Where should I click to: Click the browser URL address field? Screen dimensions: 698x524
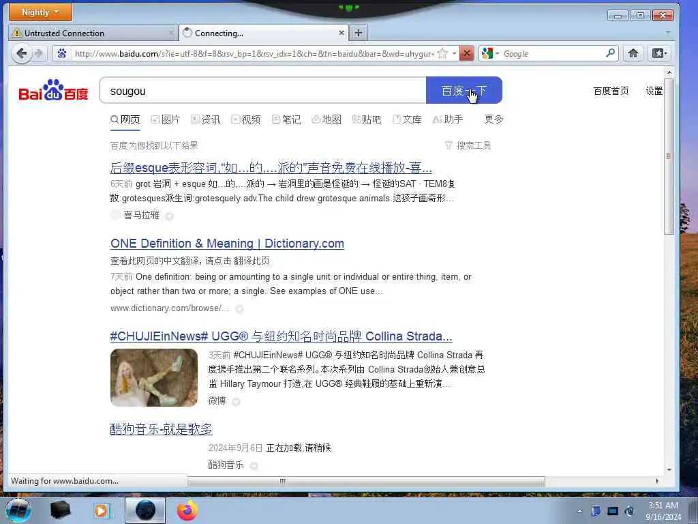click(x=254, y=53)
